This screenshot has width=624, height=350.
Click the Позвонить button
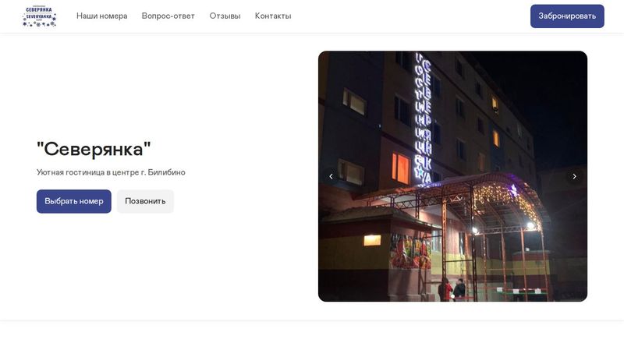point(145,201)
